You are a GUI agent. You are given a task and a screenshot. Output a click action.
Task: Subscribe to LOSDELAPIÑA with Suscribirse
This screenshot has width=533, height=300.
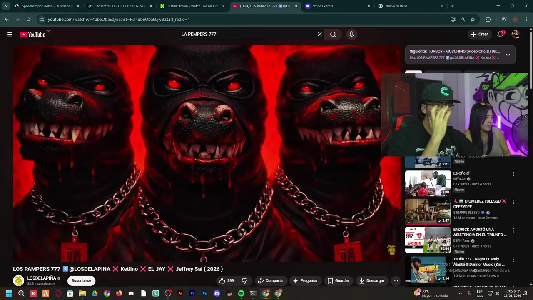click(81, 281)
